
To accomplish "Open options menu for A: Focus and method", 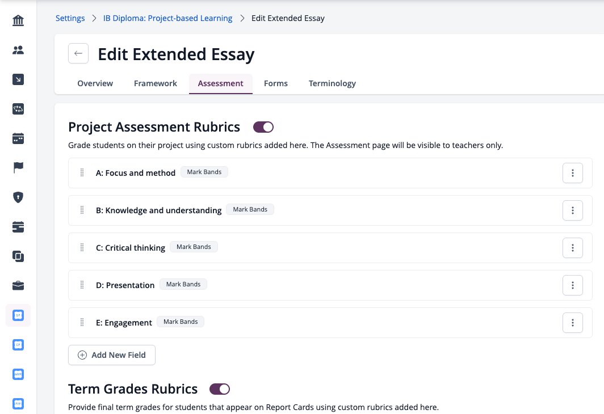I will 572,173.
